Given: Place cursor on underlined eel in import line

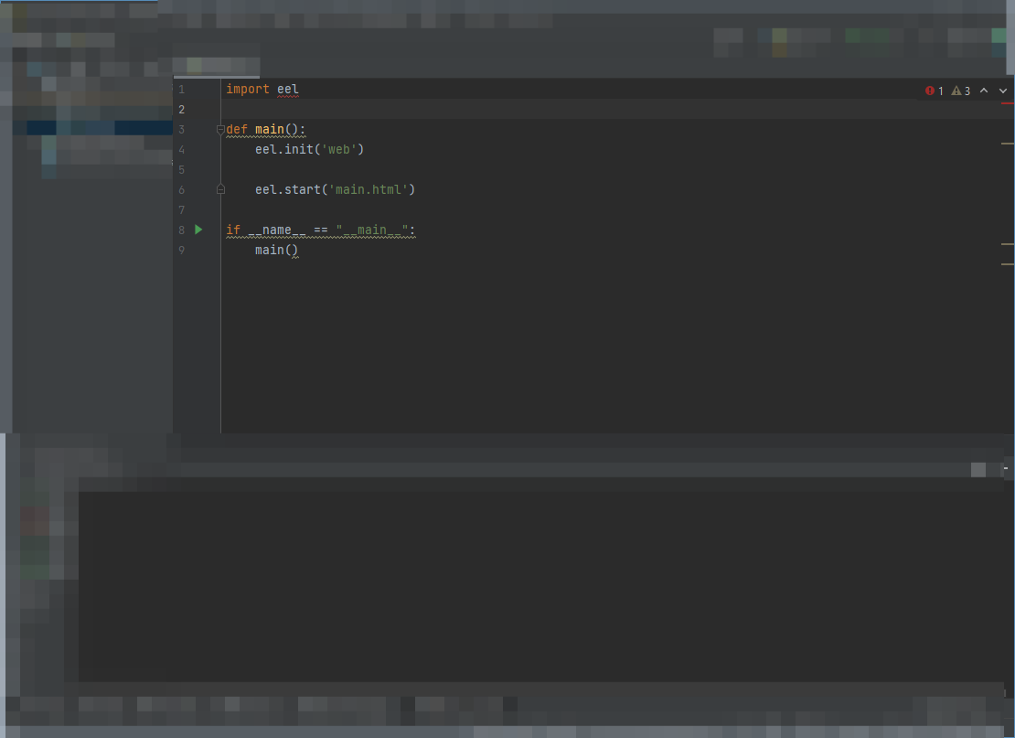Looking at the screenshot, I should click(x=287, y=90).
